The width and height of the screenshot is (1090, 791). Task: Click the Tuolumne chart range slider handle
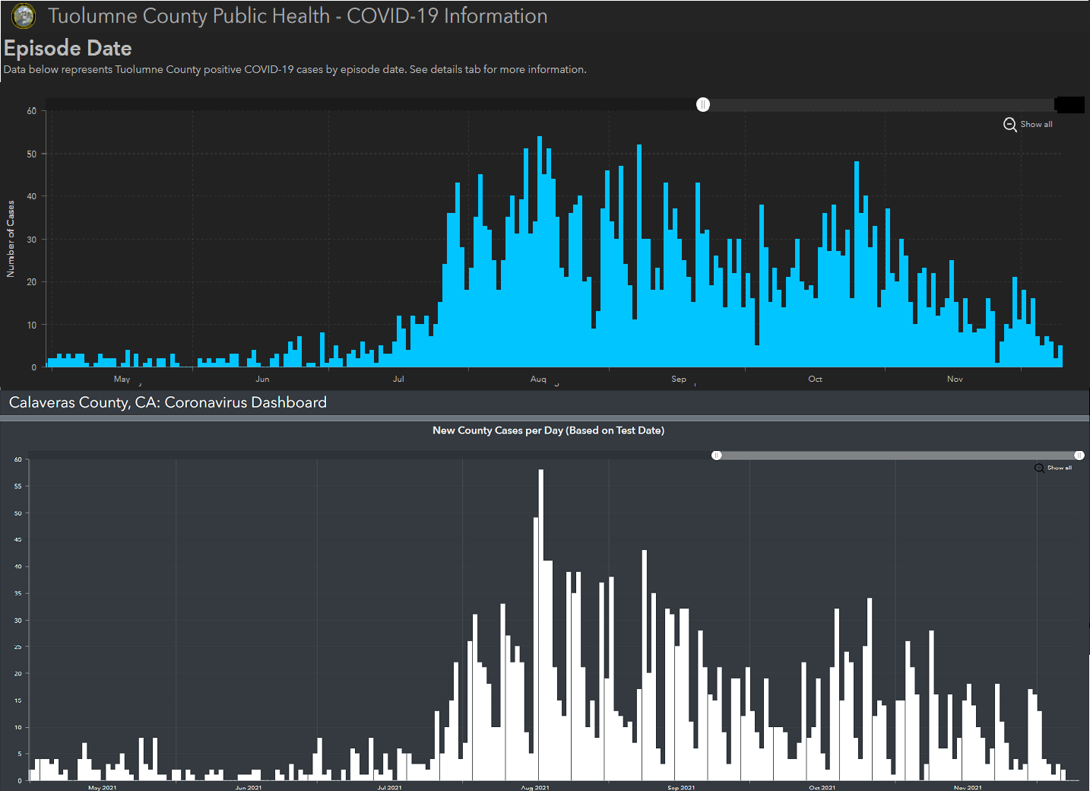click(x=703, y=105)
